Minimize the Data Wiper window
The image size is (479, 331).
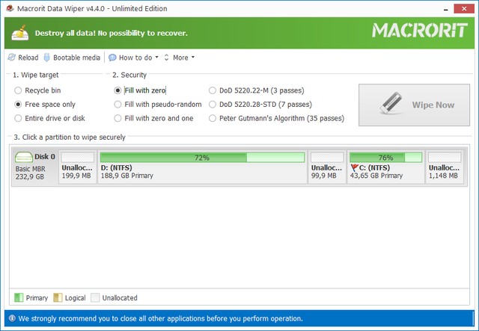(446, 9)
